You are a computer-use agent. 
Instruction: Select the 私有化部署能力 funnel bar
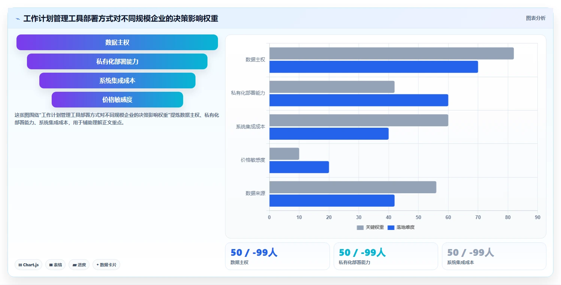(117, 61)
